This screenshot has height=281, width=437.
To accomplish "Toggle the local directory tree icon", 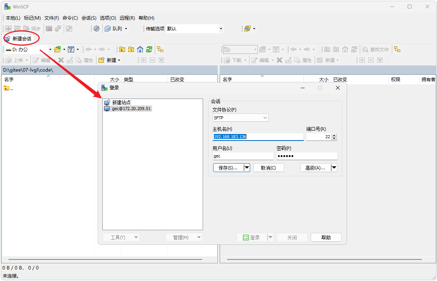I will click(x=160, y=49).
